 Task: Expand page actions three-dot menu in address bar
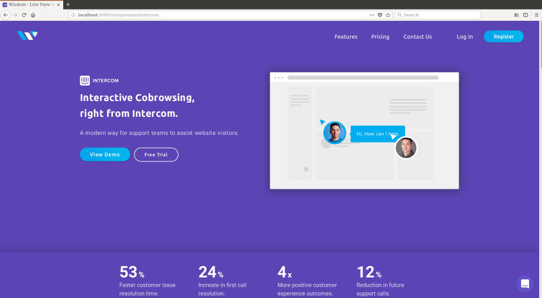click(x=371, y=15)
